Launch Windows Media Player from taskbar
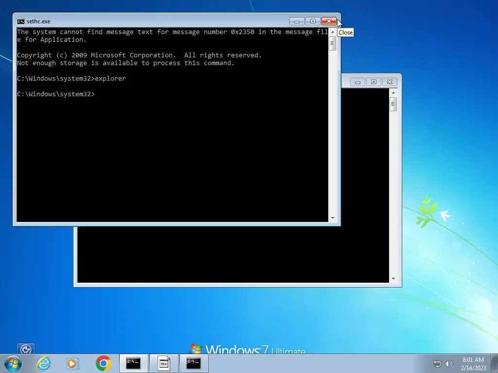This screenshot has height=373, width=498. pos(73,363)
